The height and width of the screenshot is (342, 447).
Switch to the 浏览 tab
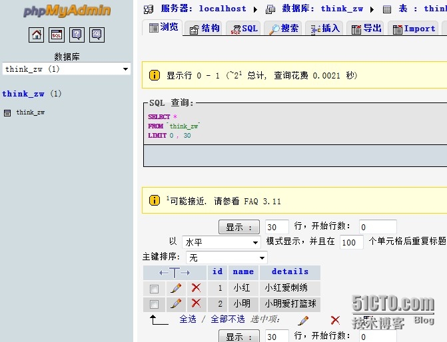coord(163,27)
